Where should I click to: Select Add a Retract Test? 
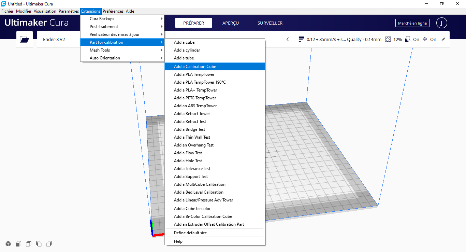coord(215,122)
